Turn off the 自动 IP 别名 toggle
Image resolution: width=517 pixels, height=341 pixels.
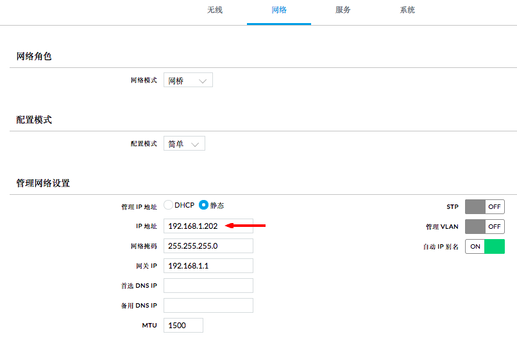(x=485, y=246)
